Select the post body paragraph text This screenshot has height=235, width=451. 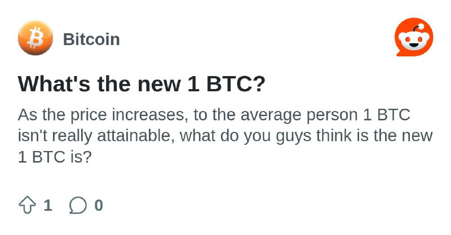(225, 136)
